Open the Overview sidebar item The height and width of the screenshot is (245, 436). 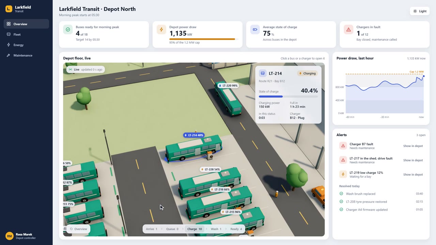(26, 24)
